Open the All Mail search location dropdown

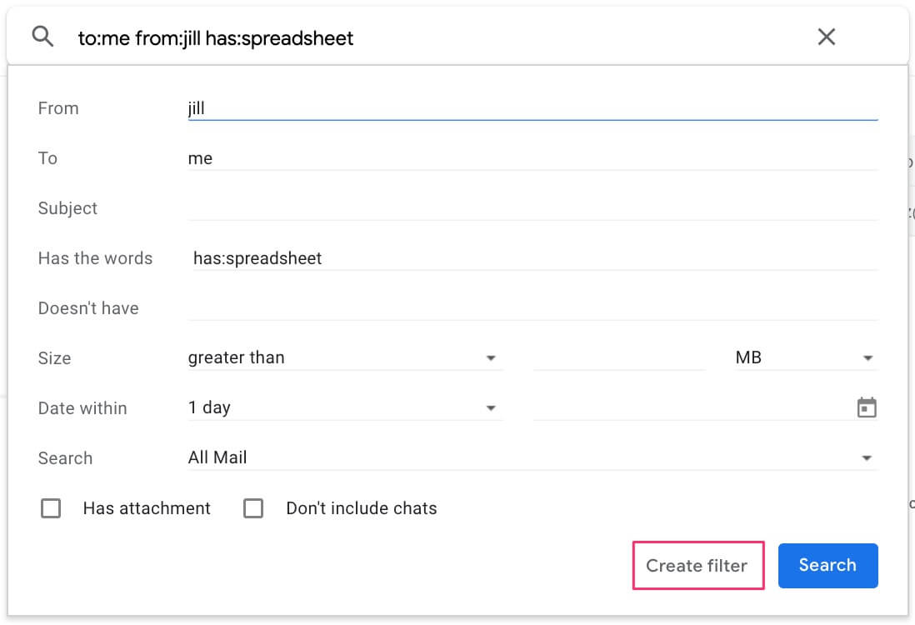[x=532, y=457]
